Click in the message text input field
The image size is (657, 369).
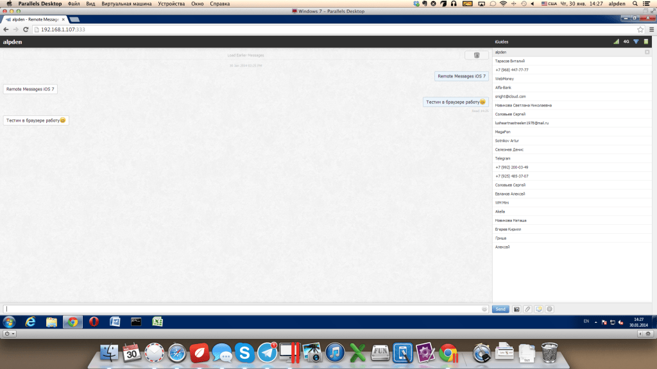click(244, 309)
